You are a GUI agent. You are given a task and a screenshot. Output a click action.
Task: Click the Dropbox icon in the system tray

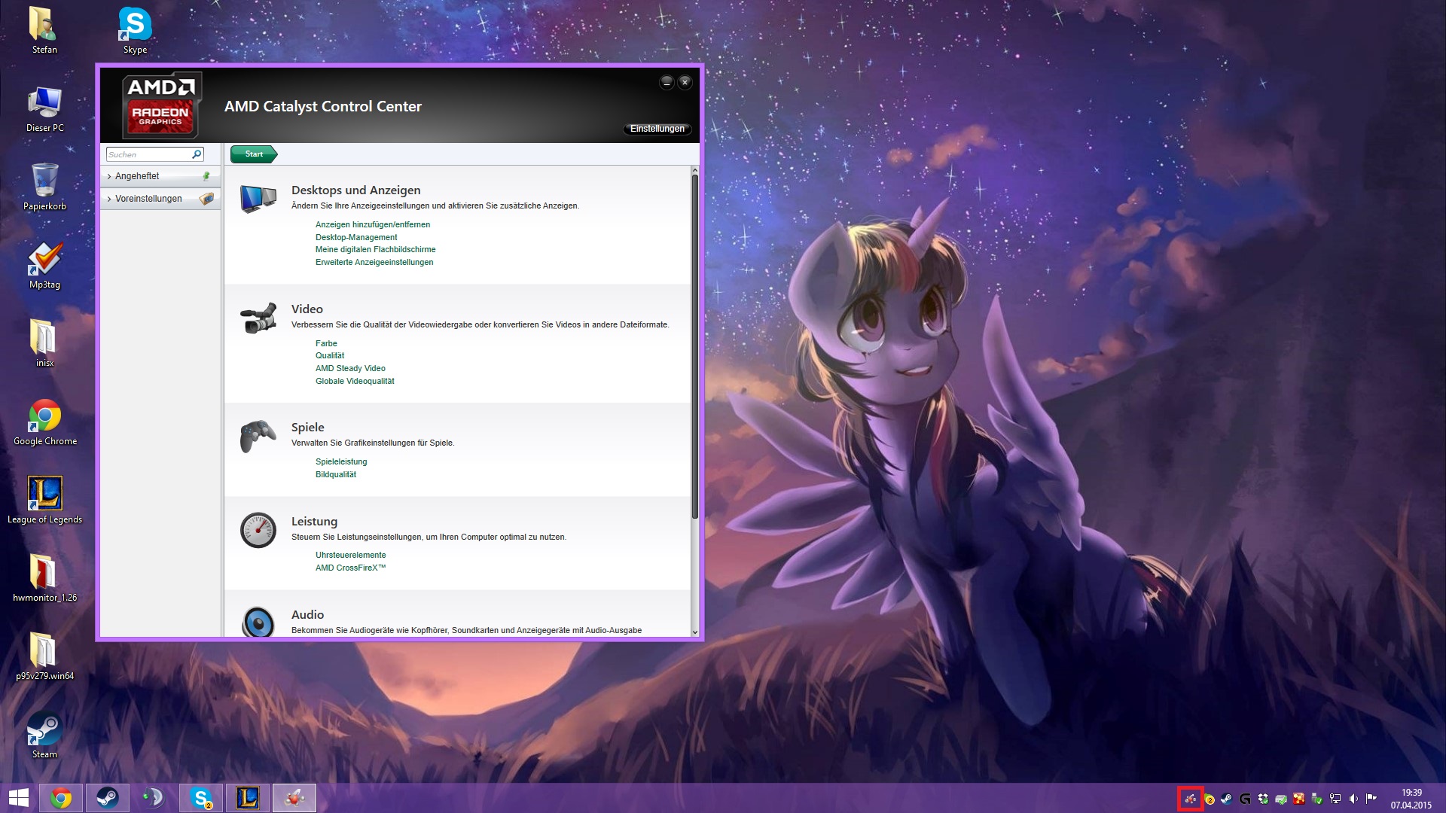coord(1263,799)
